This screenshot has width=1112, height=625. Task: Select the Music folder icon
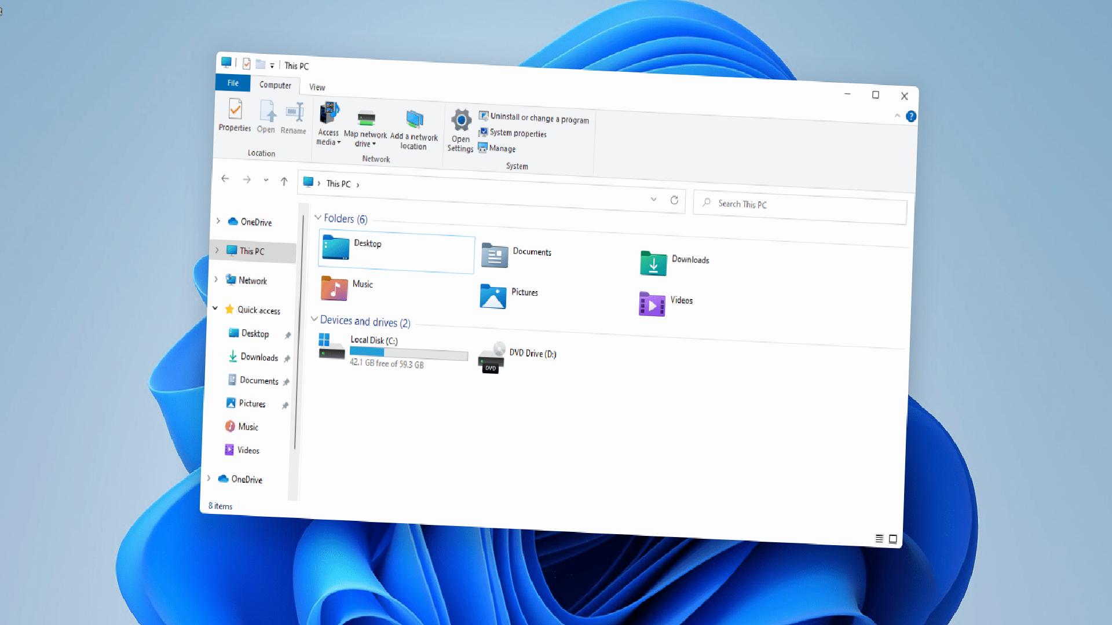click(x=334, y=288)
